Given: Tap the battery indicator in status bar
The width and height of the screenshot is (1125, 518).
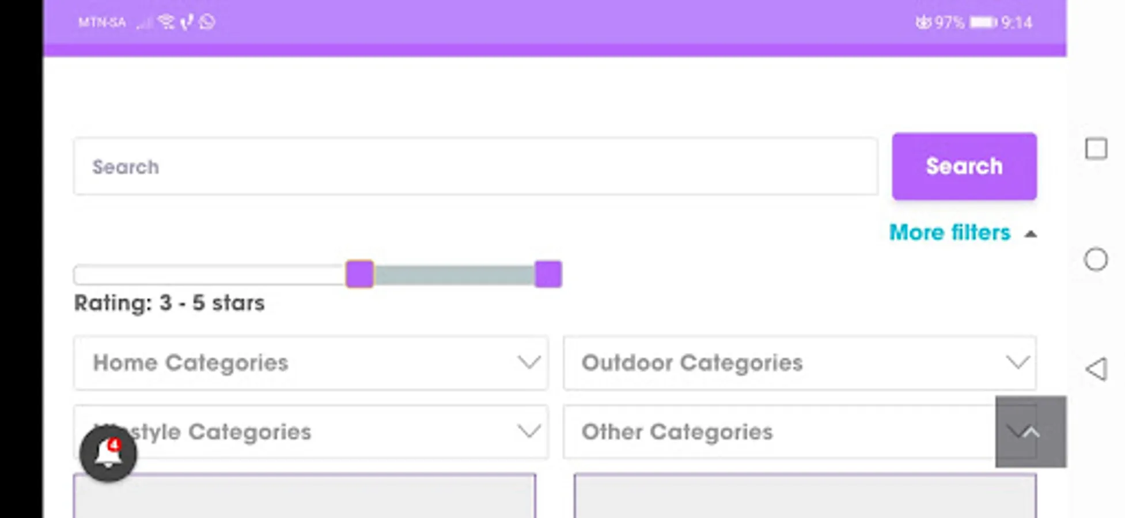Looking at the screenshot, I should 983,22.
